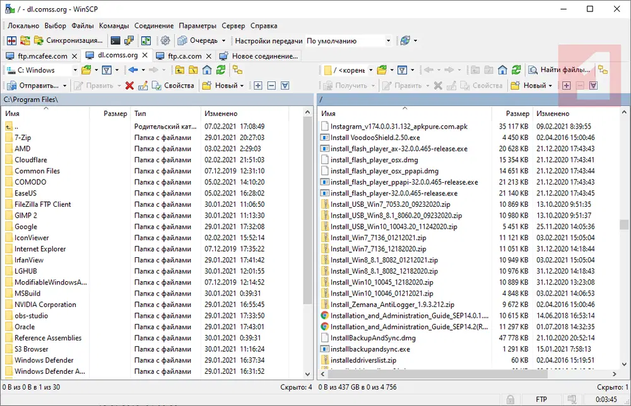This screenshot has height=406, width=631.
Task: Click the Compare Directories toolbar icon
Action: click(x=11, y=40)
